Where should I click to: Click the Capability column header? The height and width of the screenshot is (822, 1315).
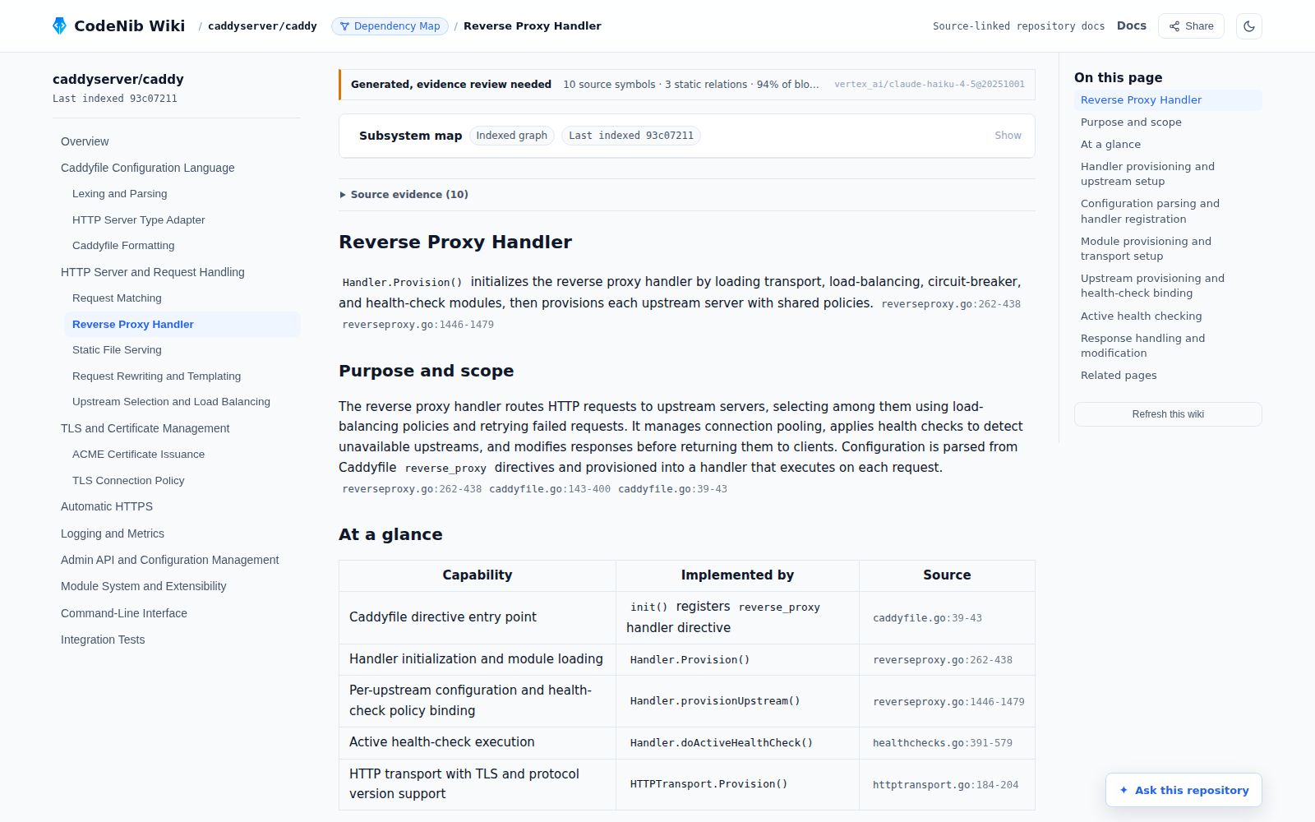478,575
